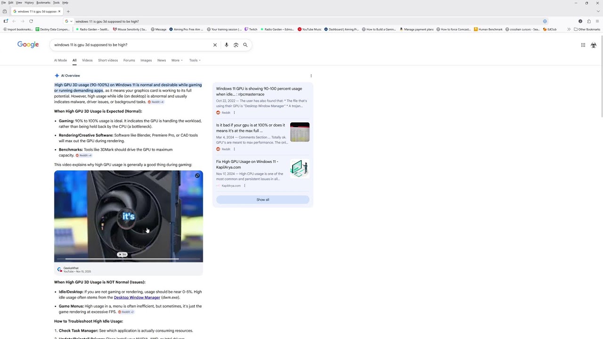Switch to the Images results tab
This screenshot has width=603, height=339.
point(146,60)
